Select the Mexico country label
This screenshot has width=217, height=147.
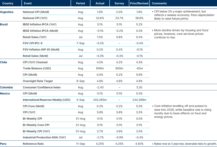click(x=5, y=93)
